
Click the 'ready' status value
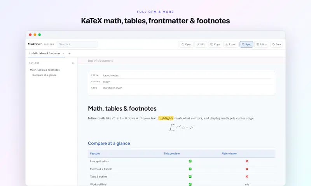(106, 82)
